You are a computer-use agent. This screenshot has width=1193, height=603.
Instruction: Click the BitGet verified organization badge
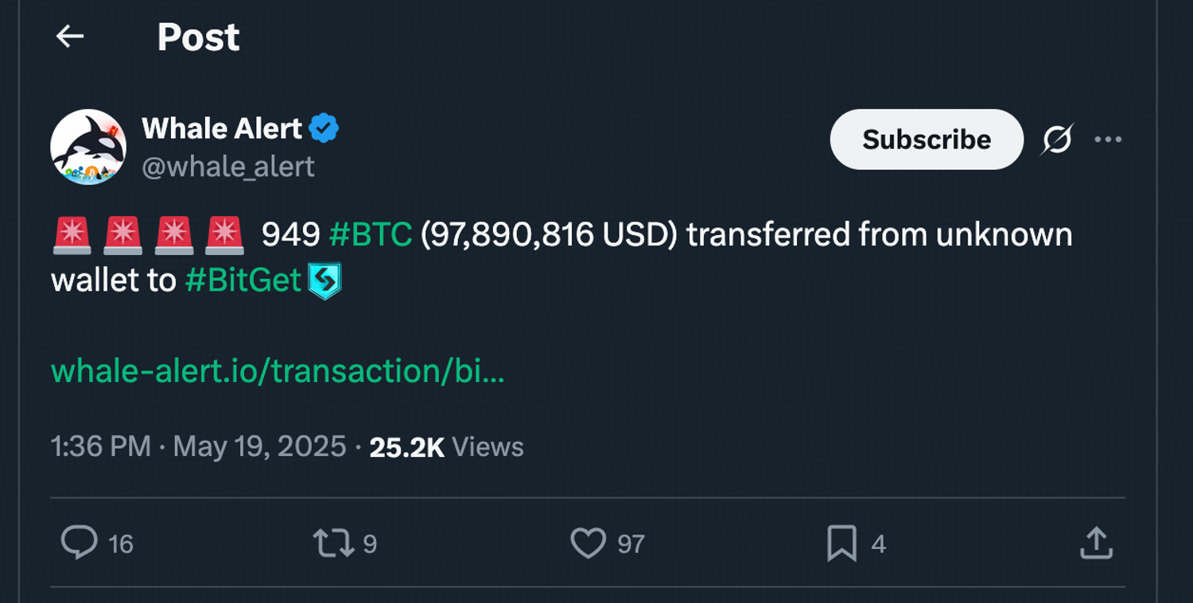click(324, 280)
